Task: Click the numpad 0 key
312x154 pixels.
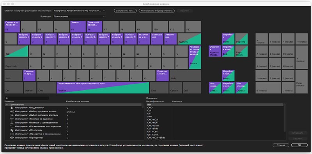Action: tap(268, 88)
